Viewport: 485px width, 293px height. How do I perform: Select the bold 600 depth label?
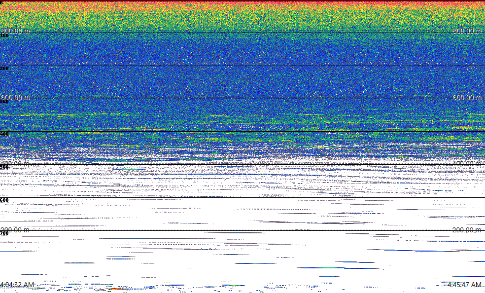4,200
